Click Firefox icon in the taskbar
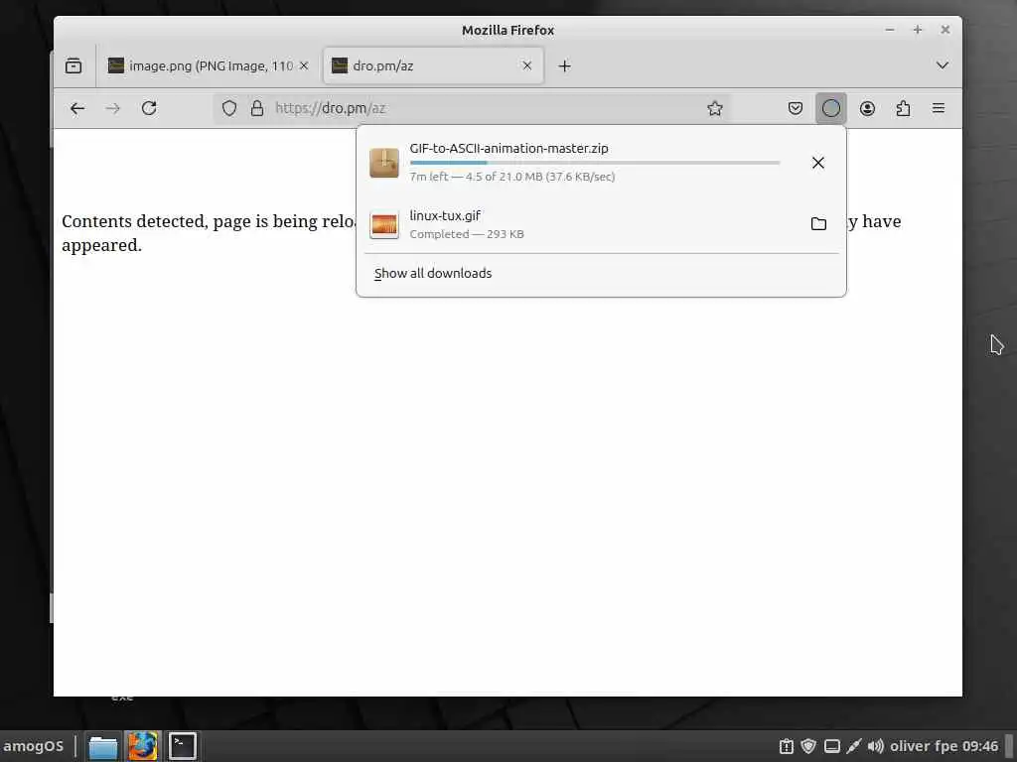The image size is (1017, 762). pyautogui.click(x=143, y=746)
